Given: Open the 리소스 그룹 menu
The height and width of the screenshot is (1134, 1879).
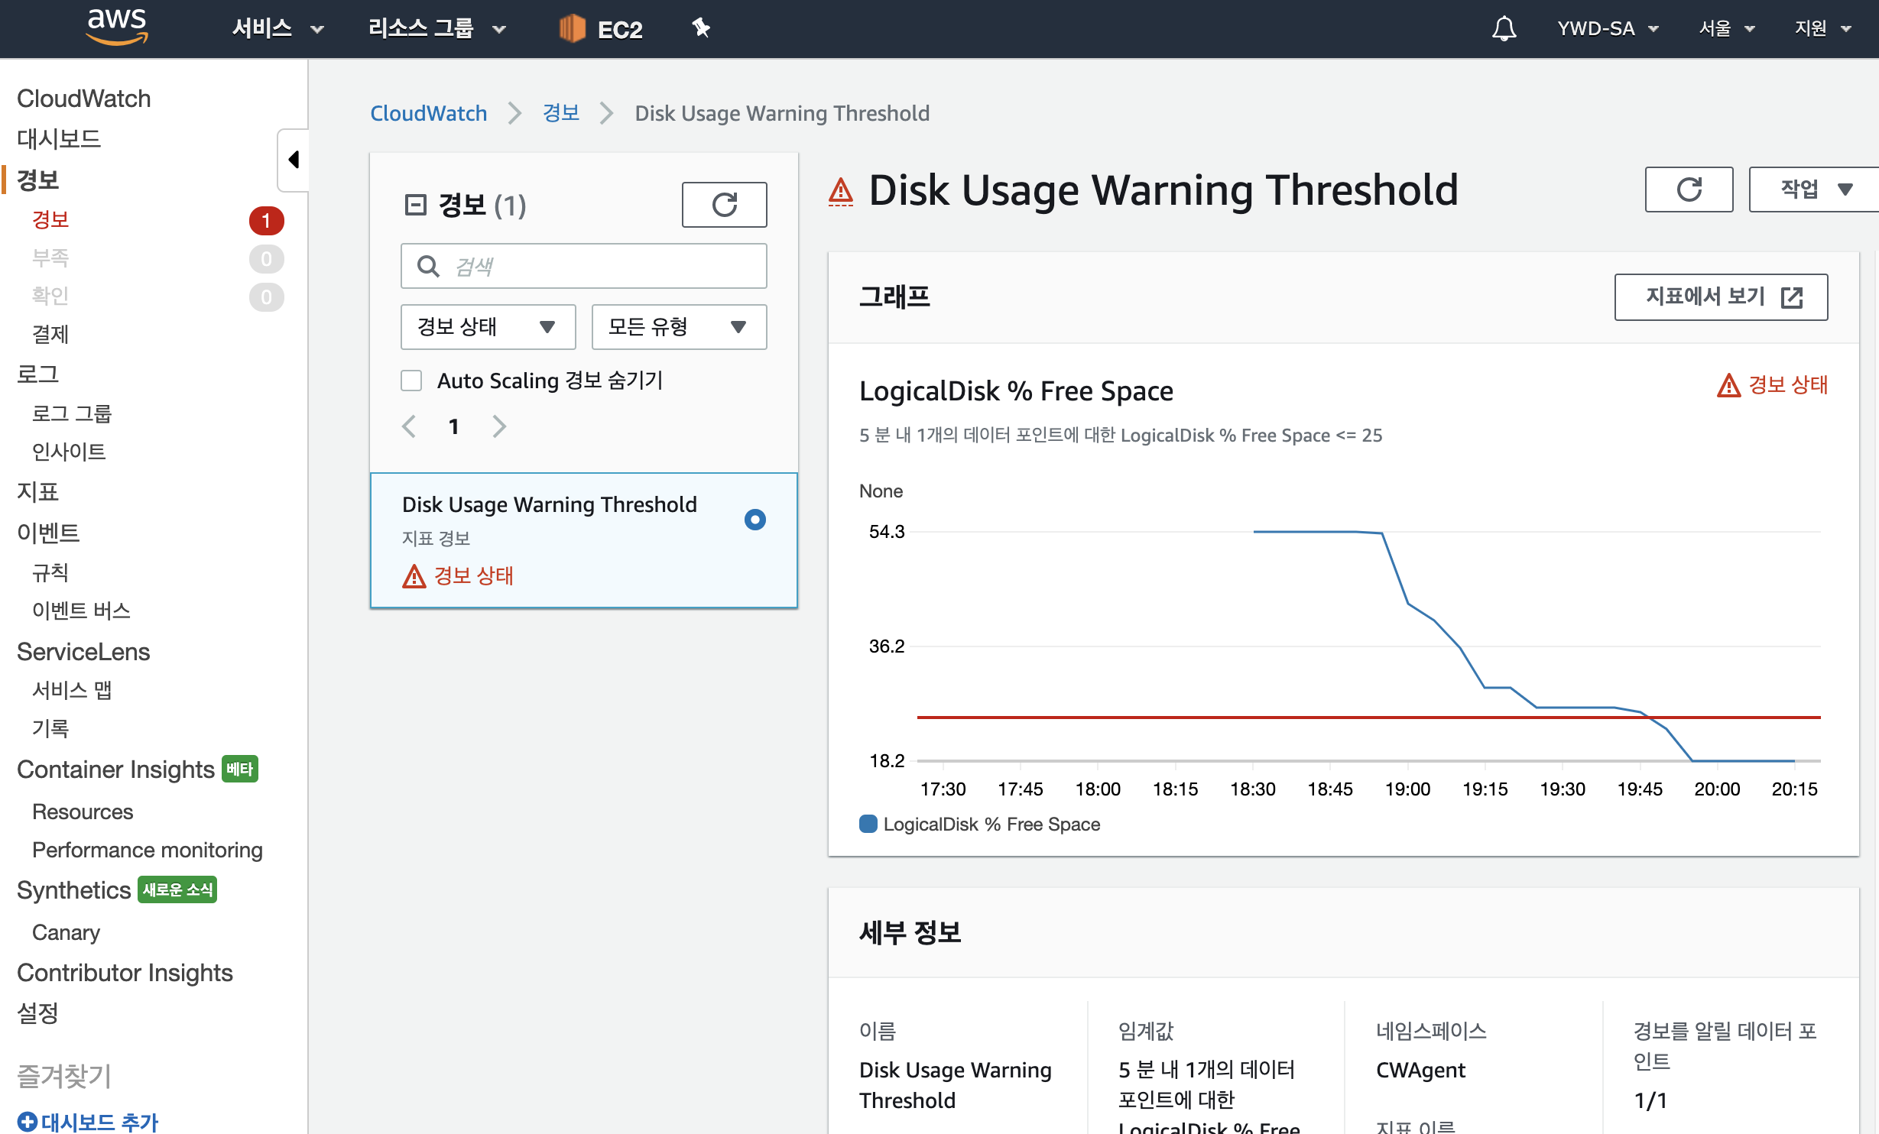Looking at the screenshot, I should pos(436,29).
